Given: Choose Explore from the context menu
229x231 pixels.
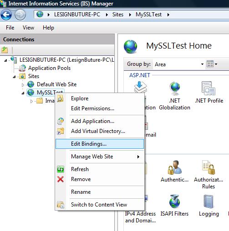Looking at the screenshot, I should click(100, 98).
